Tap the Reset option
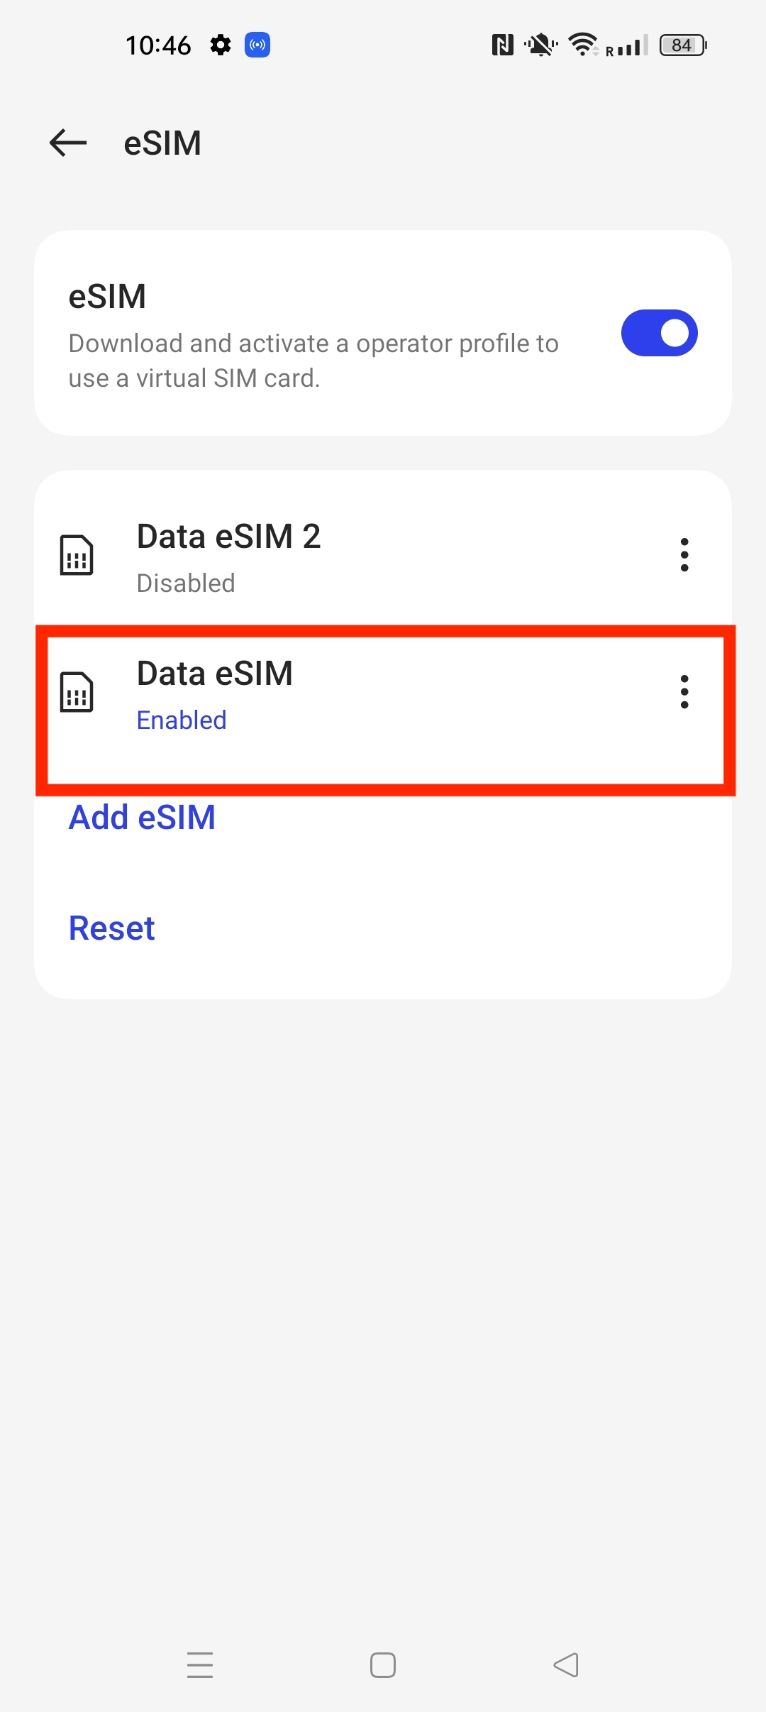This screenshot has width=766, height=1712. 112,928
